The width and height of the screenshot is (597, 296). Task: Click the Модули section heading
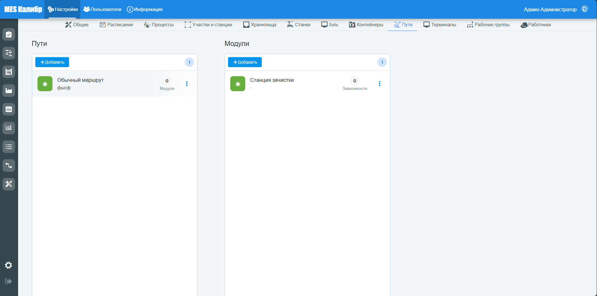click(x=237, y=43)
